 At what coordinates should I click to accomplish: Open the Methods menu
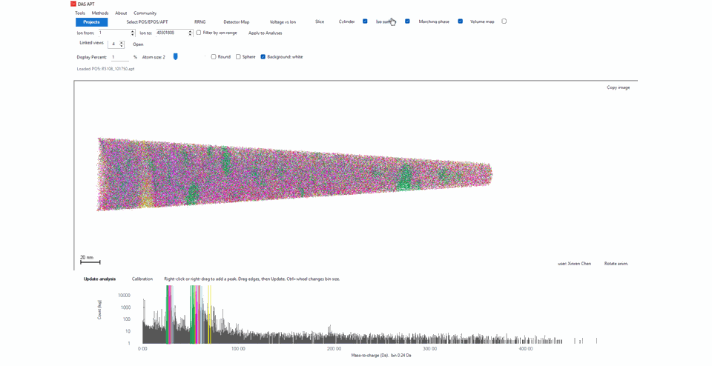[x=100, y=13]
